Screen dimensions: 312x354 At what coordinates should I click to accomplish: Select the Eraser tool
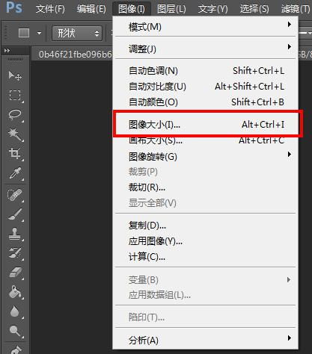(x=15, y=273)
